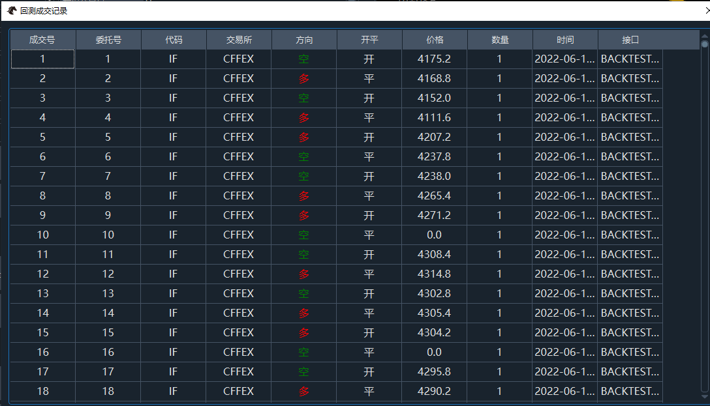Click the 平 offset cell in trade 4
The width and height of the screenshot is (710, 406).
coord(369,117)
